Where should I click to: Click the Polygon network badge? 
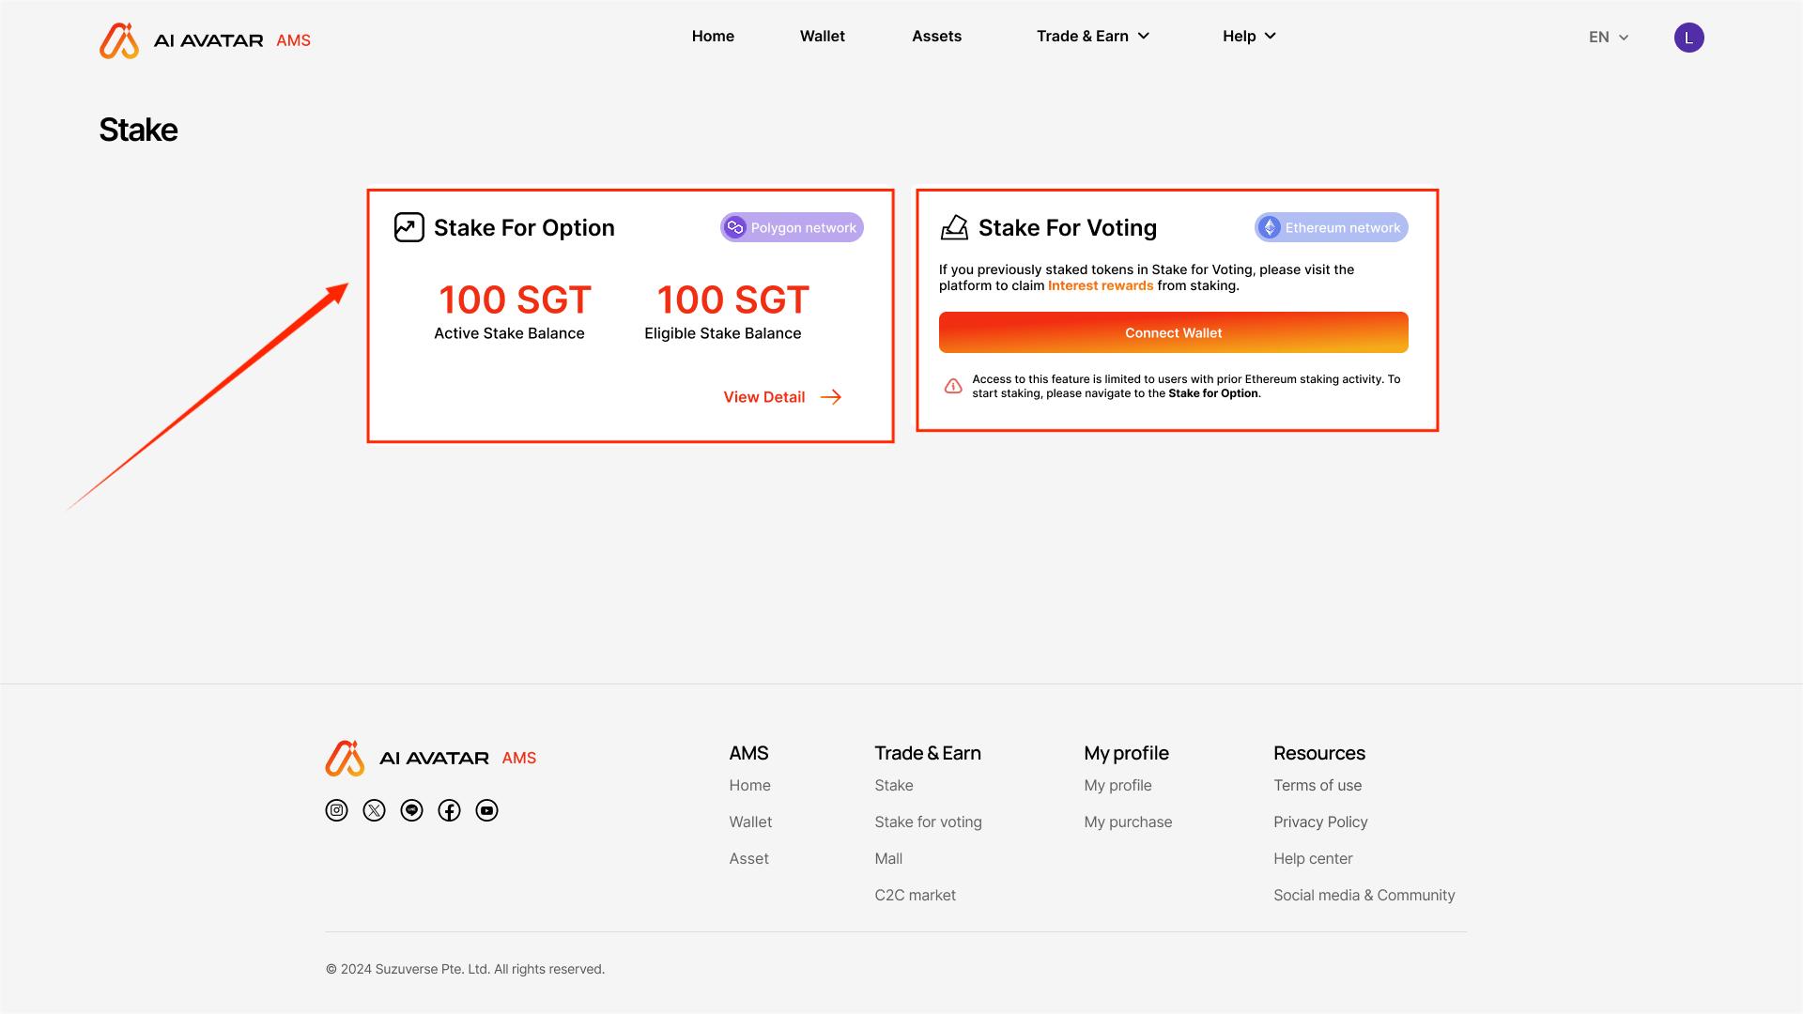(792, 227)
